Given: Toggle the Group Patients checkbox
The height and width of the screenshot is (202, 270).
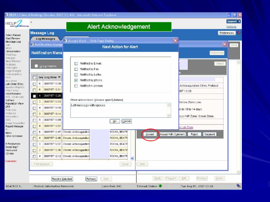Looking at the screenshot, I should 36,66.
